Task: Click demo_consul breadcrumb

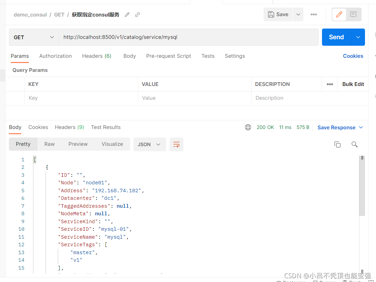Action: (30, 15)
